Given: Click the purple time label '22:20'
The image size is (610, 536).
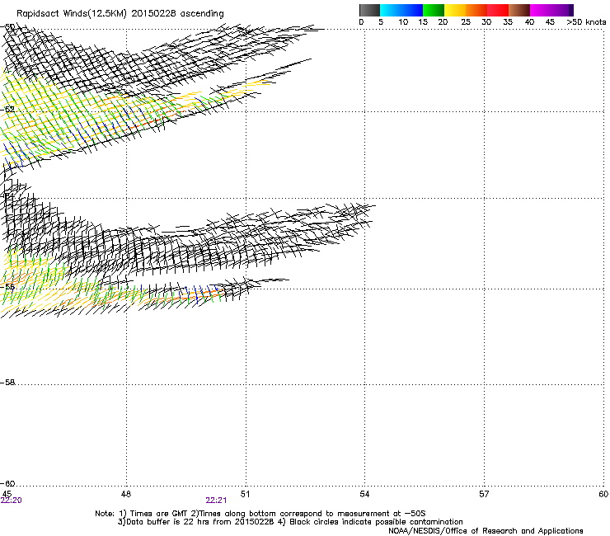Looking at the screenshot, I should pos(11,501).
